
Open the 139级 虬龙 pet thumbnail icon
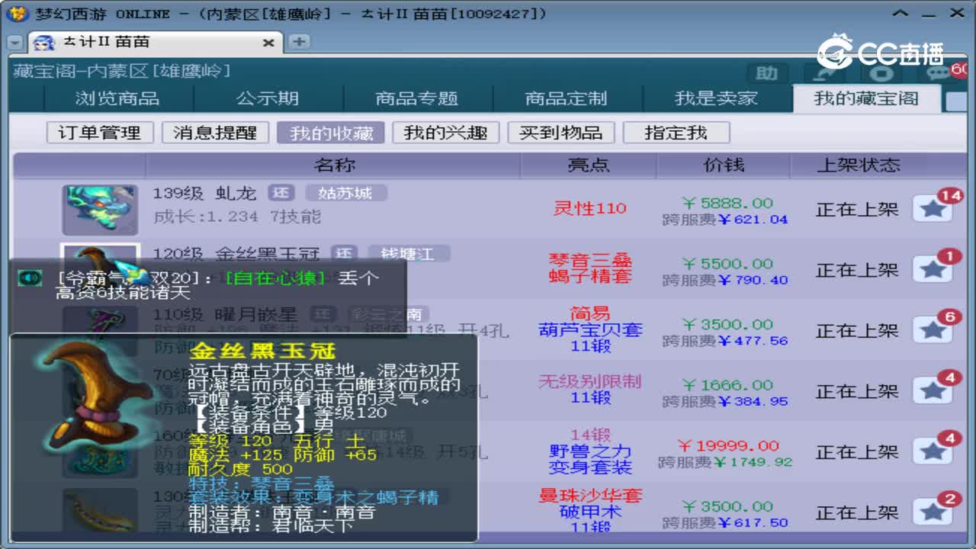pos(101,208)
